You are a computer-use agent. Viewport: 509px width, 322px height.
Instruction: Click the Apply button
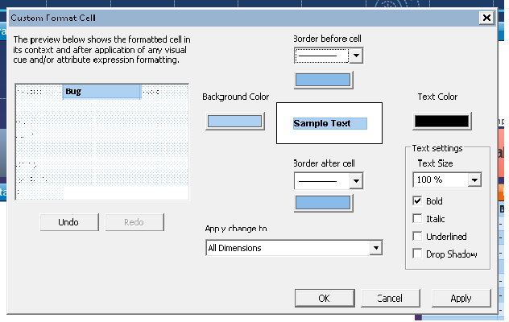tap(461, 298)
